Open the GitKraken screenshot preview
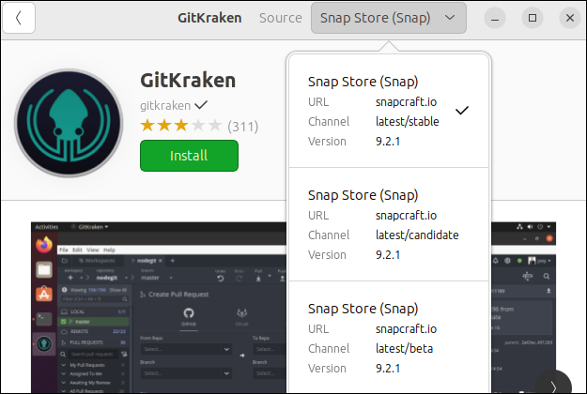The width and height of the screenshot is (587, 394). pyautogui.click(x=159, y=308)
